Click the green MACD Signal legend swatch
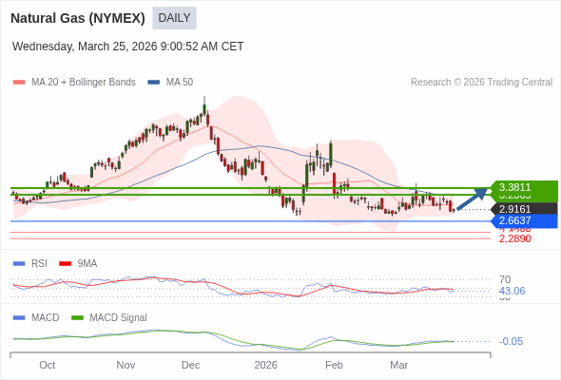The width and height of the screenshot is (561, 380). click(x=77, y=318)
